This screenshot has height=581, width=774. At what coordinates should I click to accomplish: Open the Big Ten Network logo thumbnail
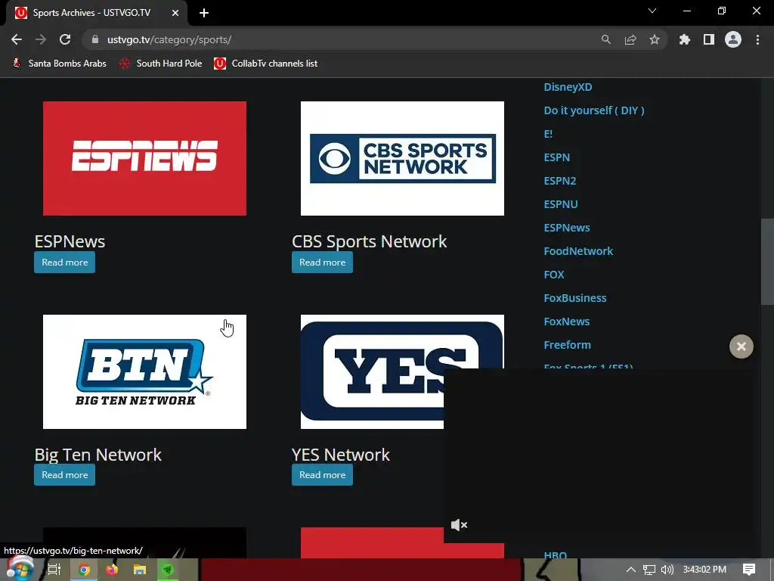[144, 371]
